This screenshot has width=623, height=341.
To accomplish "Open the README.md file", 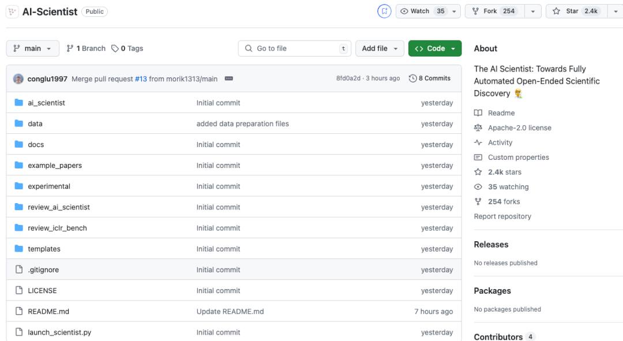I will point(48,311).
